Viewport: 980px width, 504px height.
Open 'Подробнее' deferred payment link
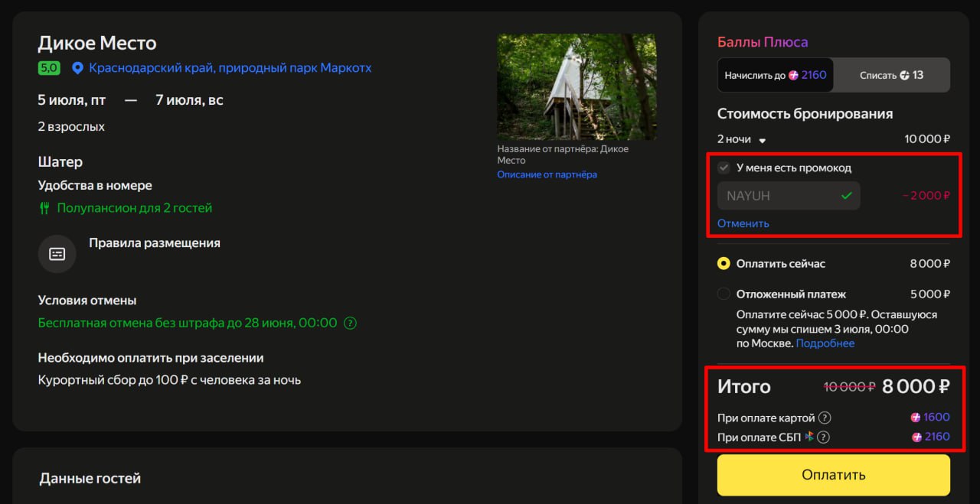(x=825, y=343)
